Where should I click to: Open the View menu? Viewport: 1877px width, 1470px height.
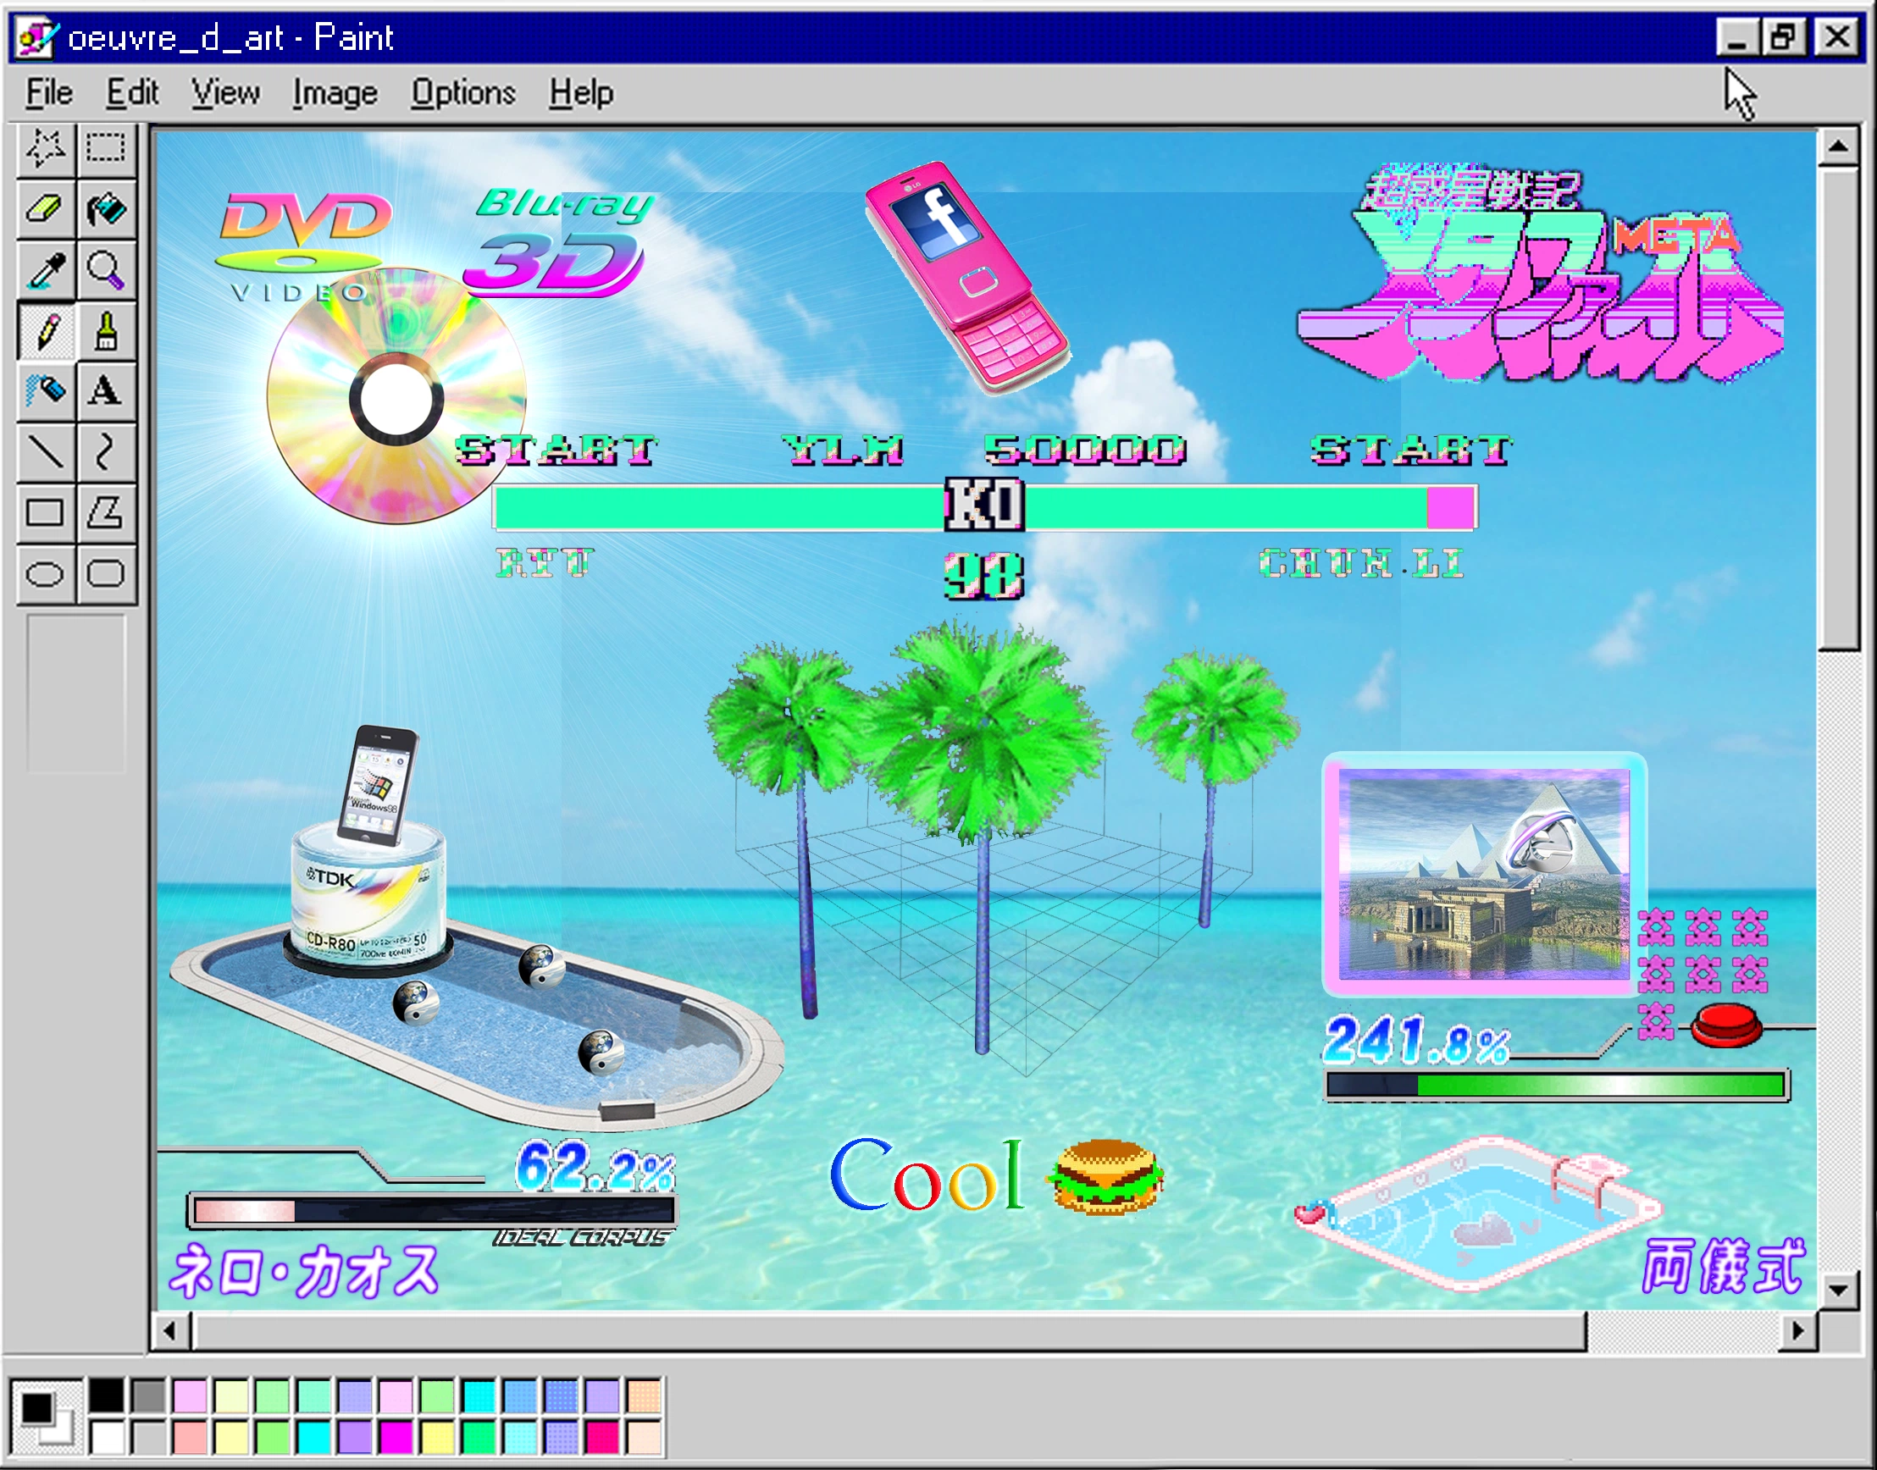tap(225, 92)
